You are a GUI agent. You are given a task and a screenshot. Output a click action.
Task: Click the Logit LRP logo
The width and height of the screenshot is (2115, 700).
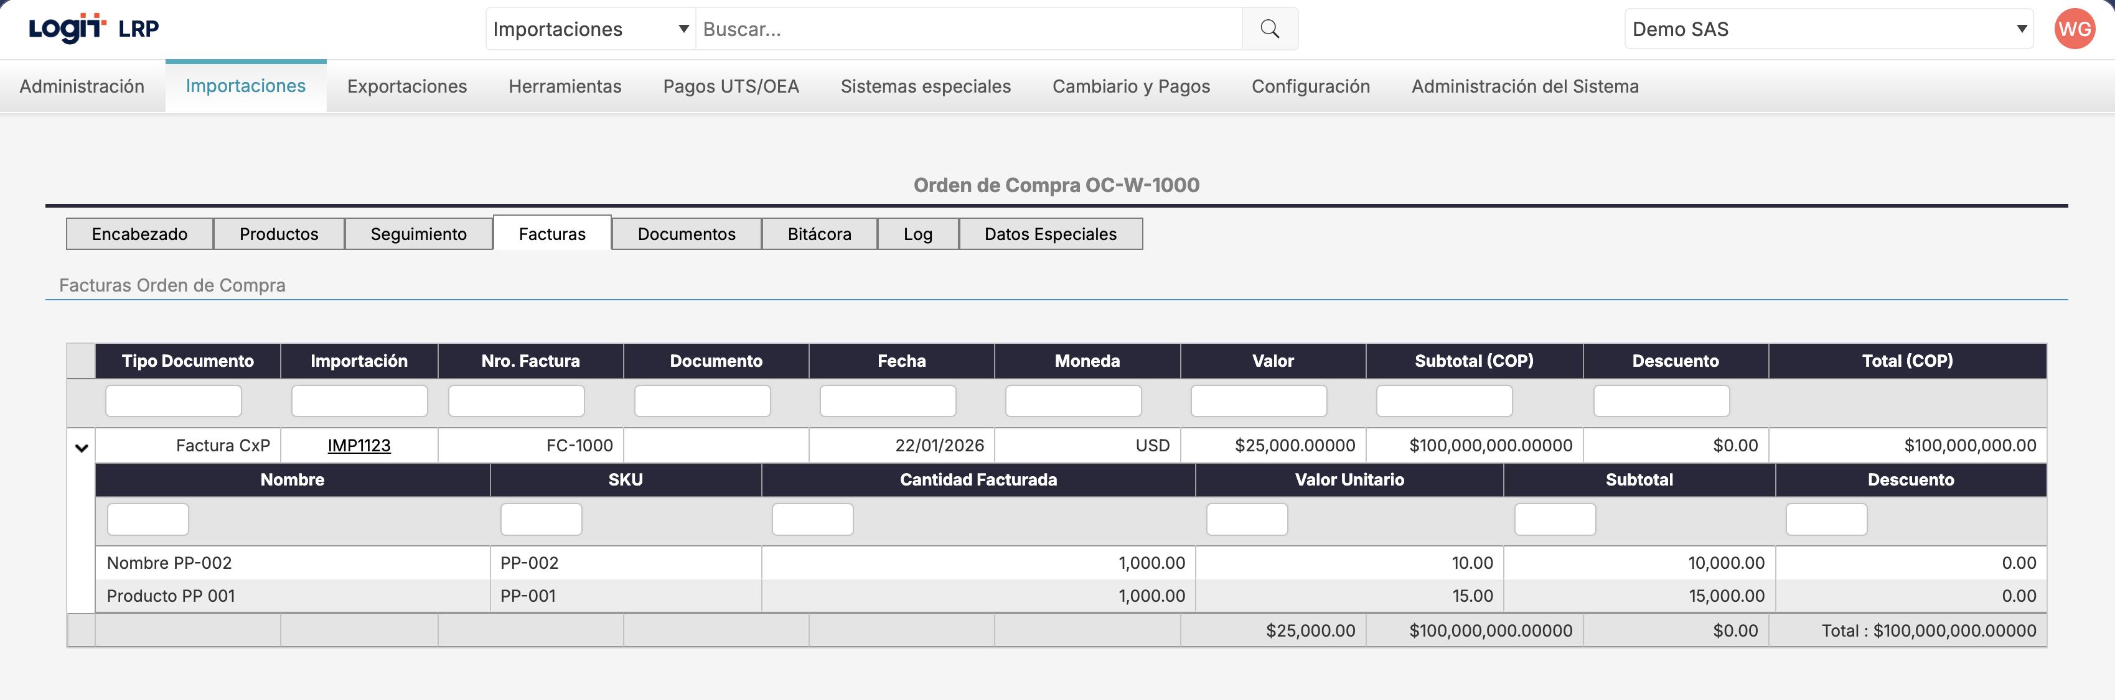coord(93,29)
